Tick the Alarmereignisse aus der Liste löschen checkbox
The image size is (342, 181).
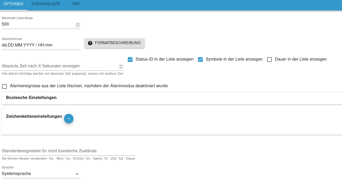click(4, 86)
